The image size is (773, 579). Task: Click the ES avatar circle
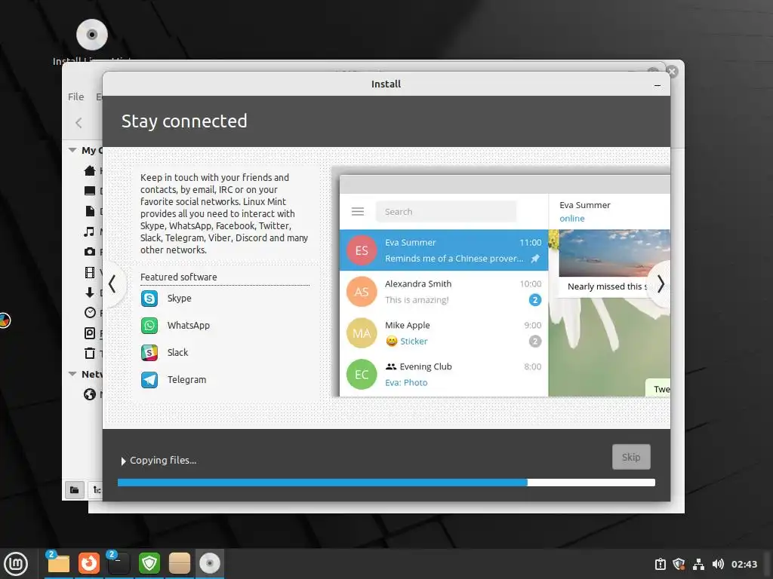[362, 250]
